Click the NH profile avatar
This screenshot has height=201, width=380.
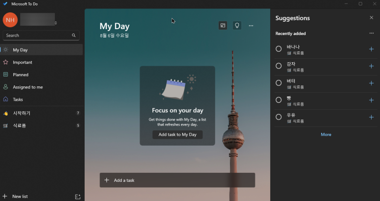coord(10,20)
